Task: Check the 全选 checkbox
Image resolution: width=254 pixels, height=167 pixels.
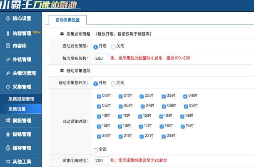Action: coord(96,150)
